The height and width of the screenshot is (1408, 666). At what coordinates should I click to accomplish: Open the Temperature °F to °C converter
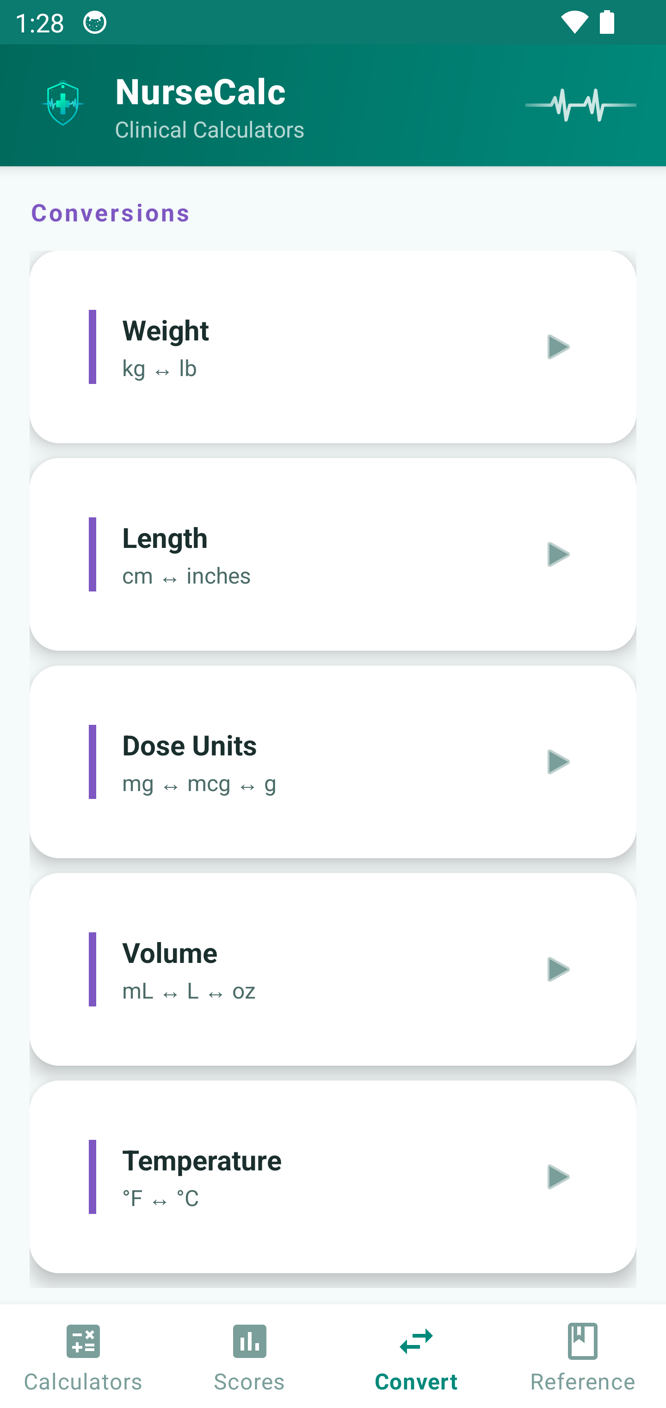point(273,1177)
